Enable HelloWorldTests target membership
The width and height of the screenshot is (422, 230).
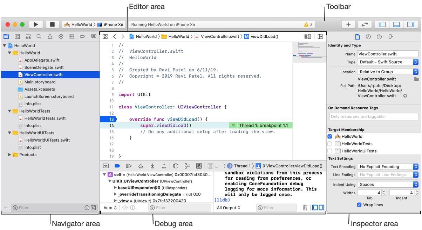pos(329,144)
